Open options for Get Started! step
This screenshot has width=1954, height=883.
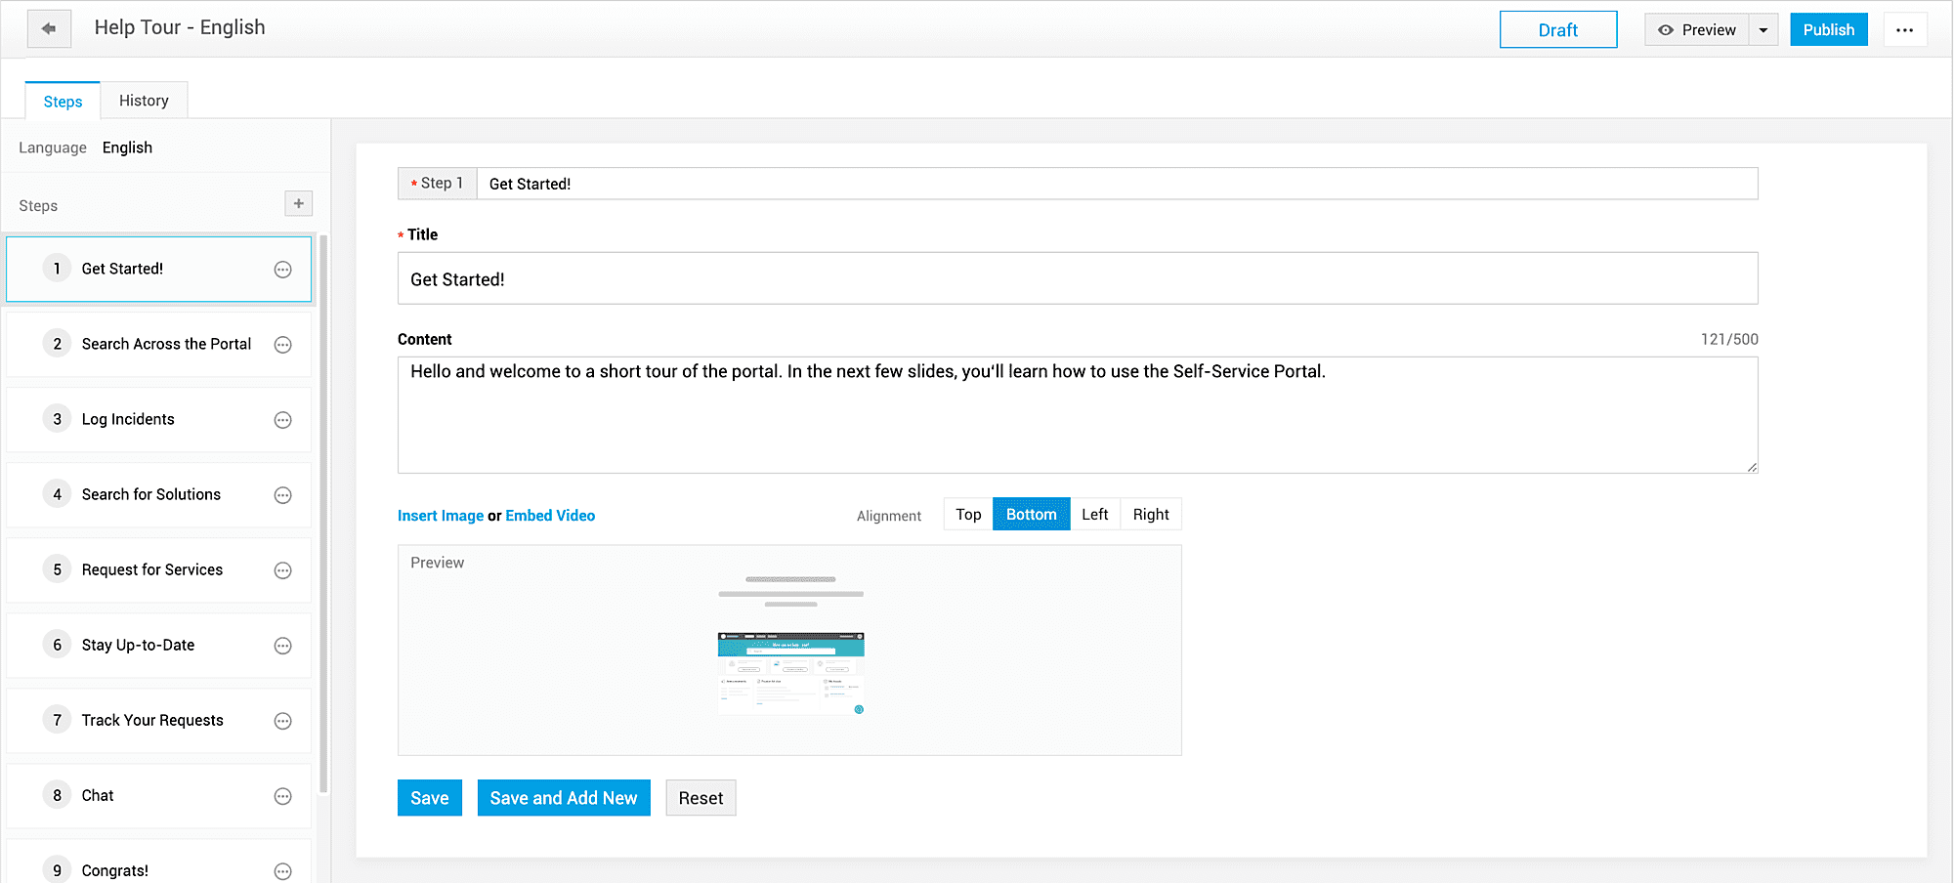click(x=282, y=270)
